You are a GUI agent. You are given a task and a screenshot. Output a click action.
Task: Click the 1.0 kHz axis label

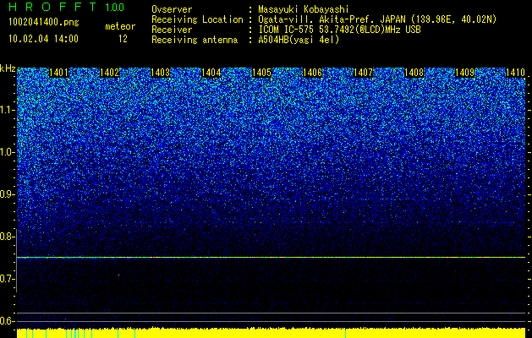pos(8,152)
